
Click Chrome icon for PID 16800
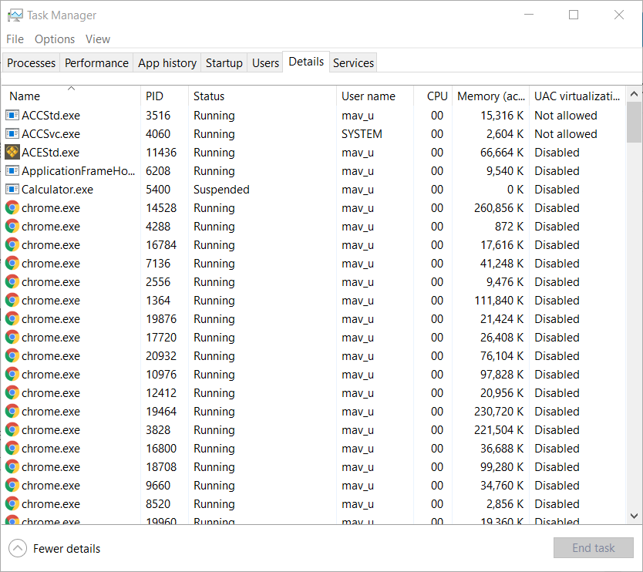[x=12, y=448]
